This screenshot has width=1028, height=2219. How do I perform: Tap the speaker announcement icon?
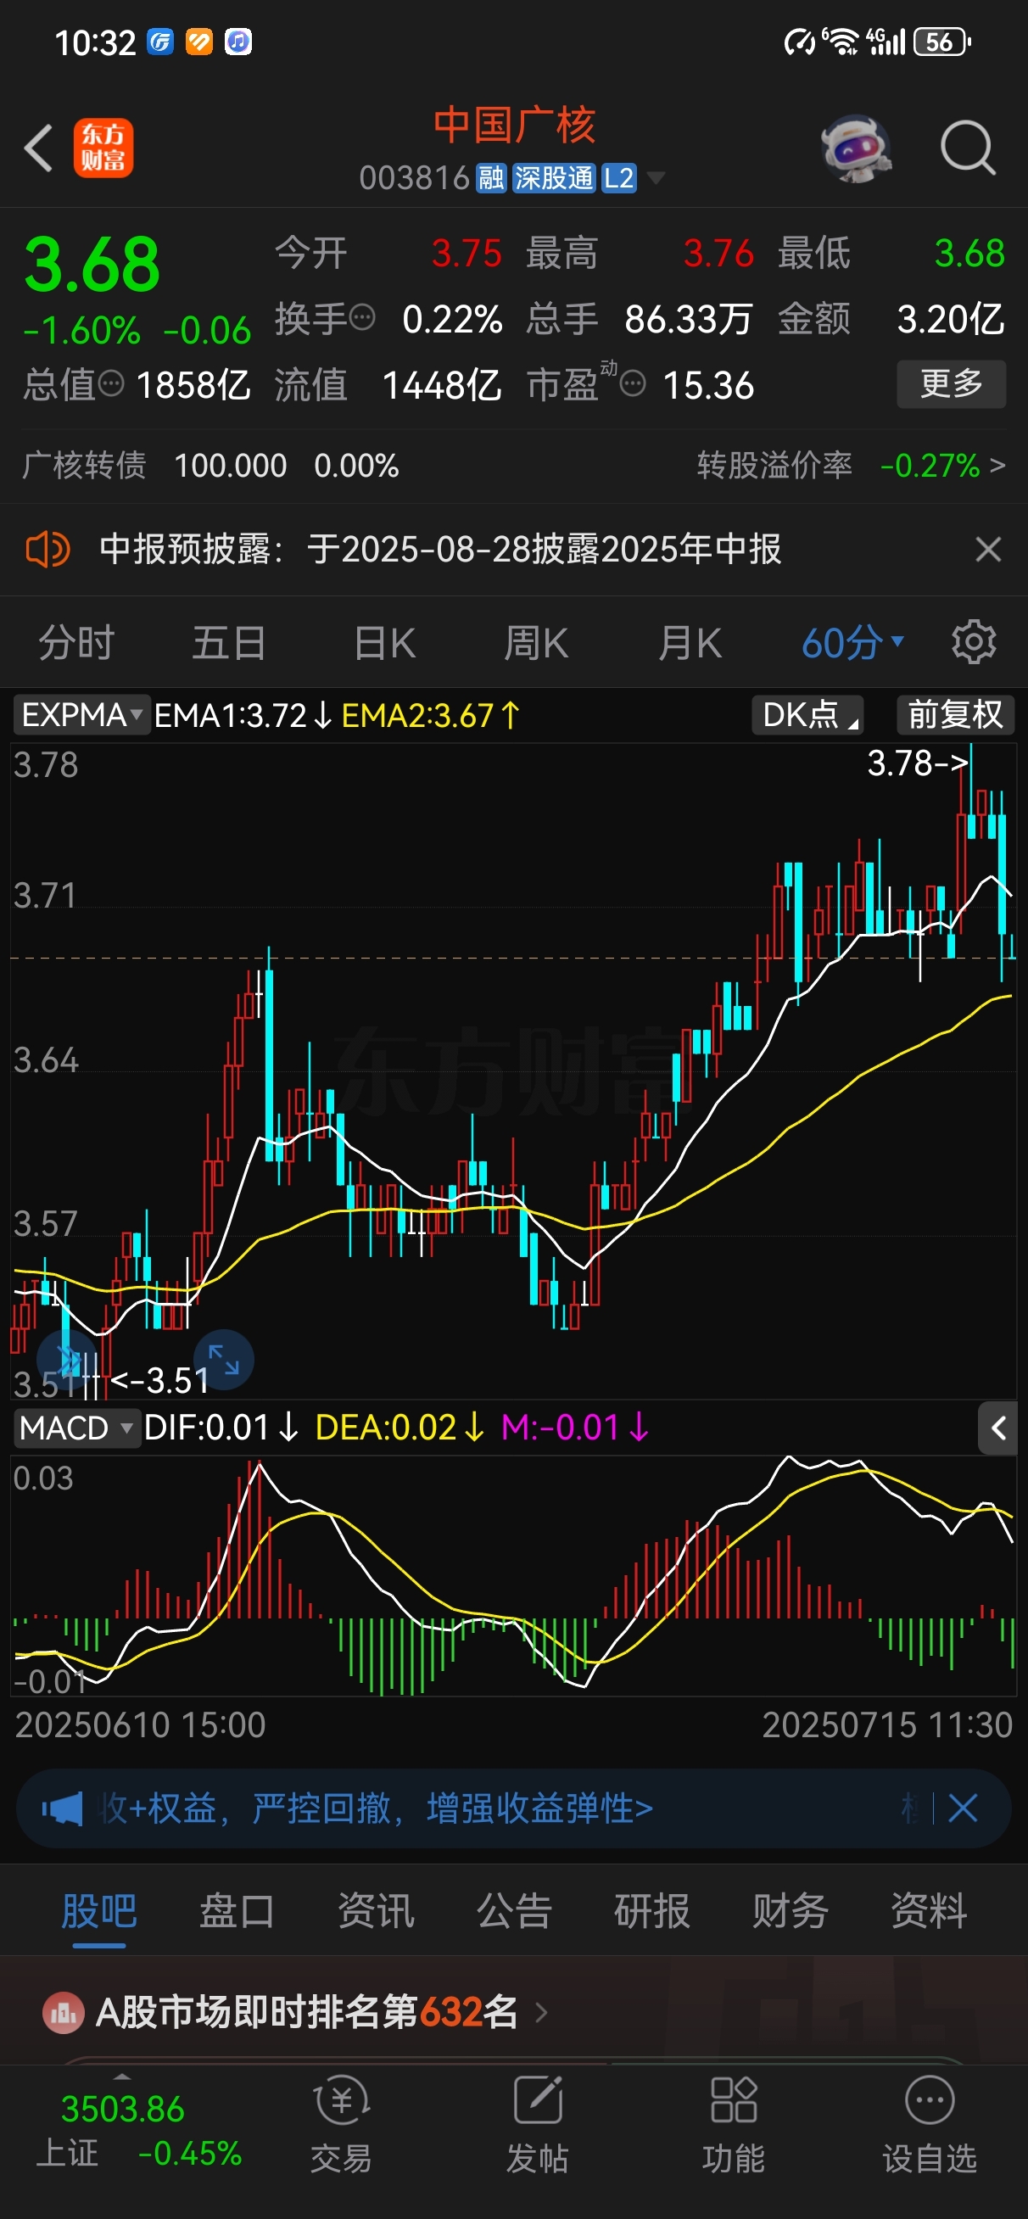pos(47,549)
